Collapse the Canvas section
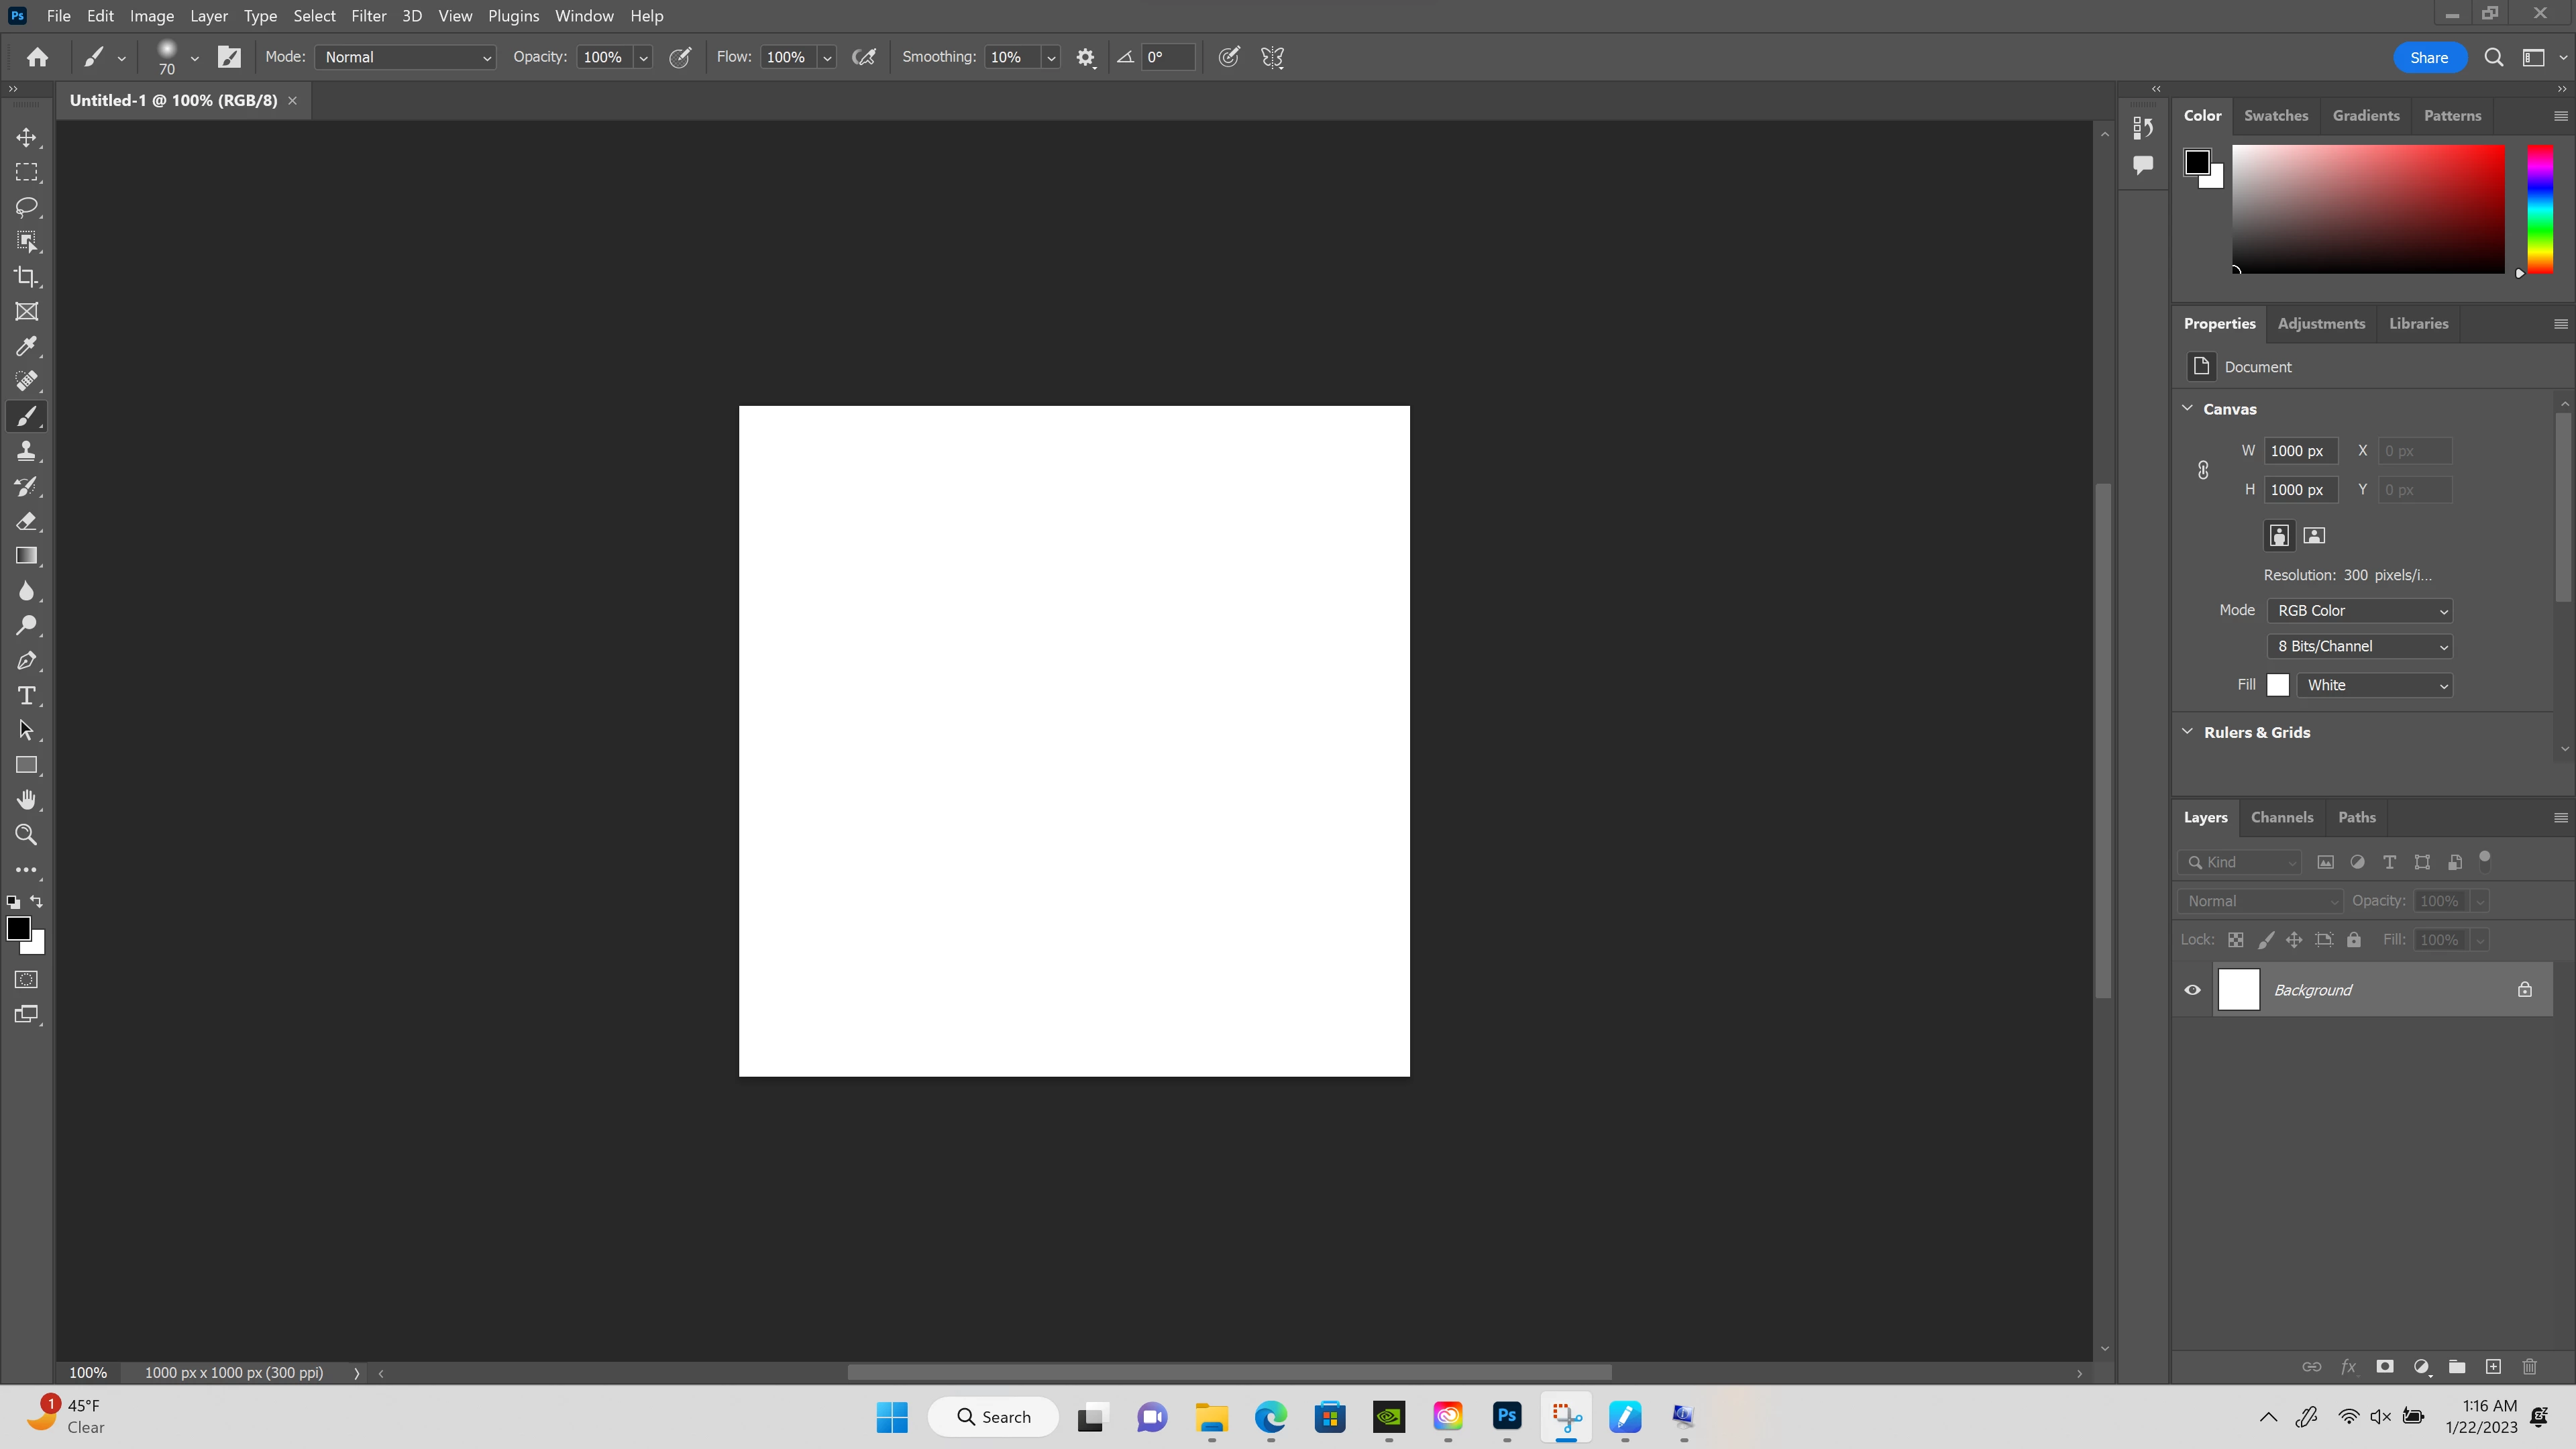This screenshot has height=1449, width=2576. (2187, 409)
